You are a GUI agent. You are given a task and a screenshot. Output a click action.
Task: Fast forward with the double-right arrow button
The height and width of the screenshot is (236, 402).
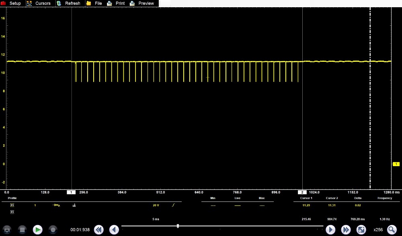[346, 230]
